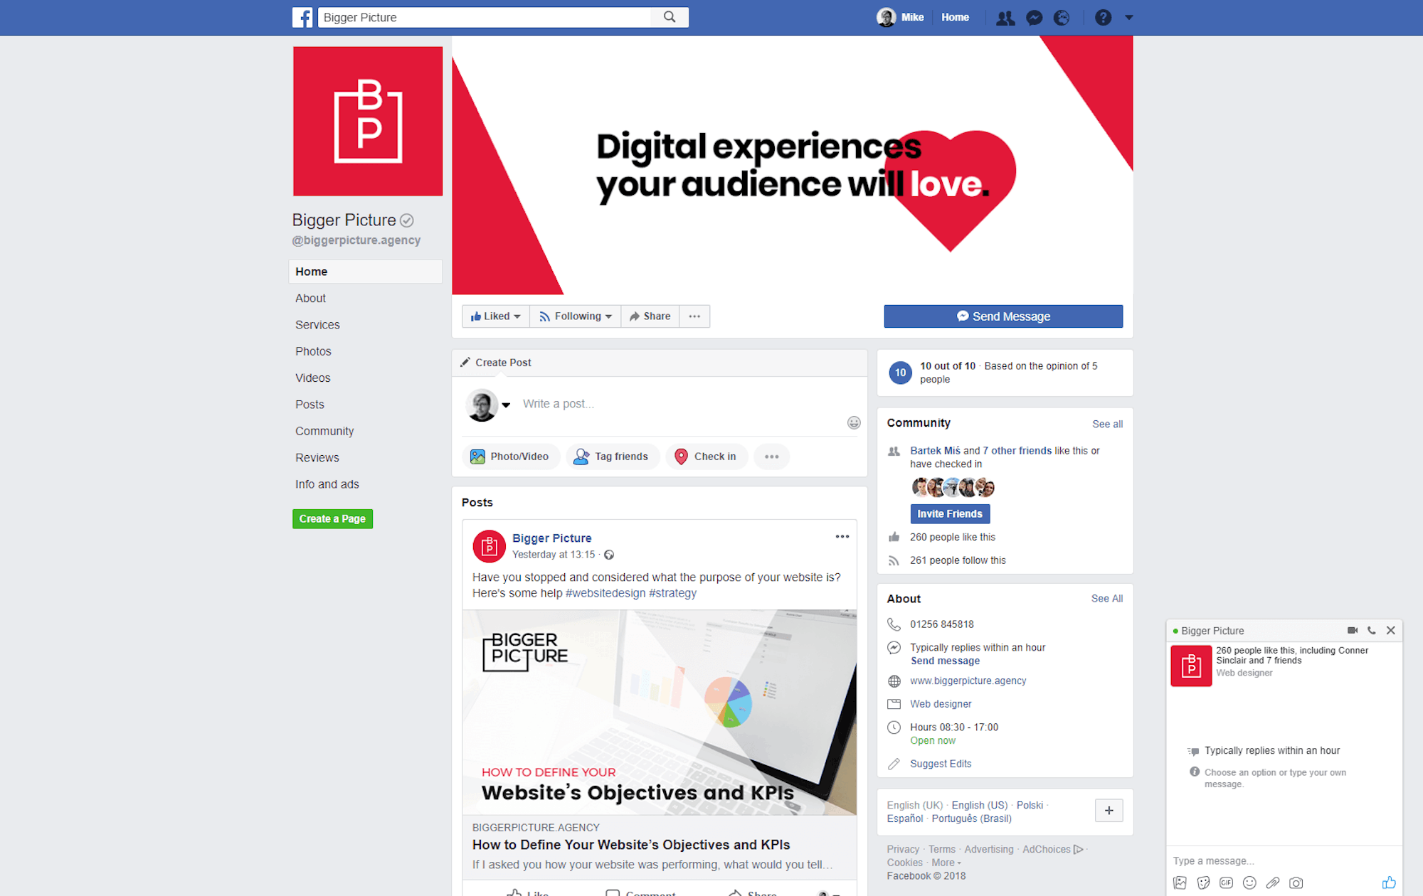Image resolution: width=1423 pixels, height=896 pixels.
Task: Open the #strategy hashtag
Action: (x=672, y=593)
